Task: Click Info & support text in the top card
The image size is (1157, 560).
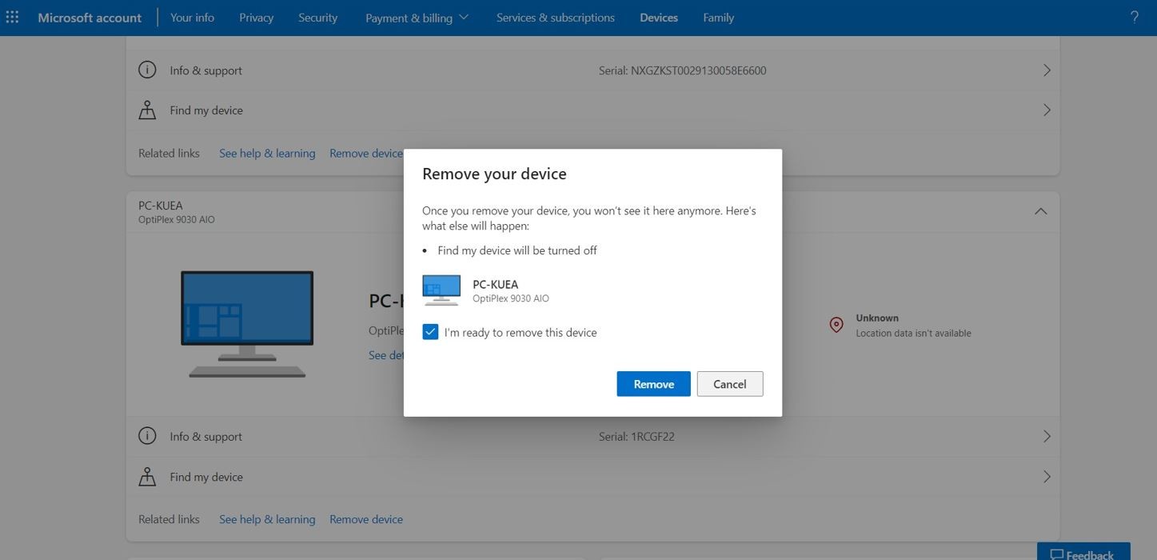Action: click(x=205, y=70)
